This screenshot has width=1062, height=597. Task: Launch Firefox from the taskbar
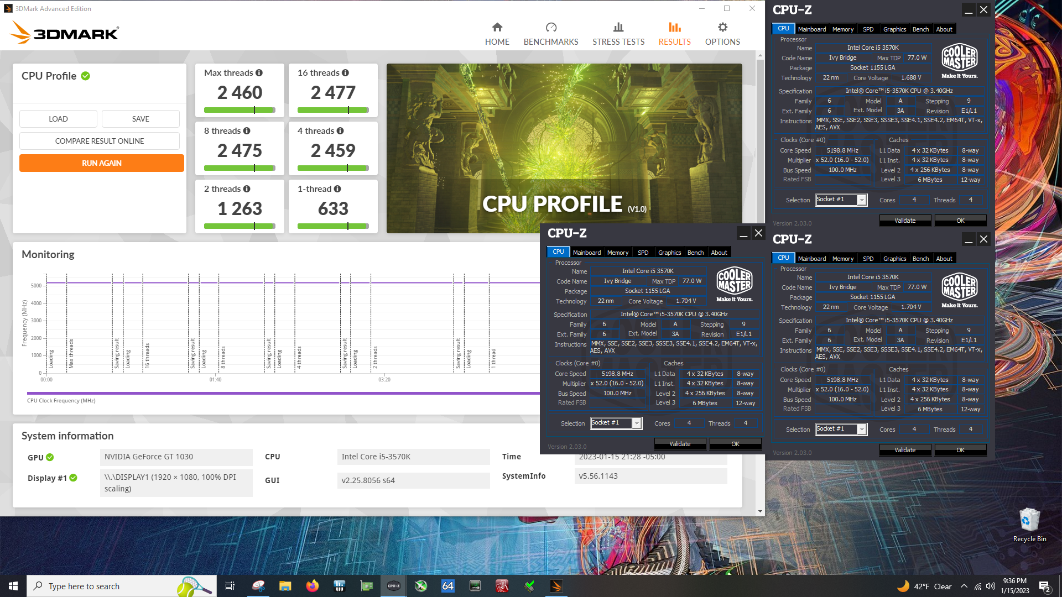point(312,586)
